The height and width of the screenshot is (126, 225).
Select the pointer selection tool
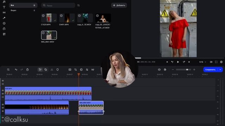click(x=40, y=70)
